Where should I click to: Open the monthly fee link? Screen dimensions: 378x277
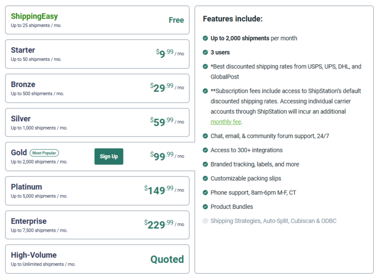point(226,122)
